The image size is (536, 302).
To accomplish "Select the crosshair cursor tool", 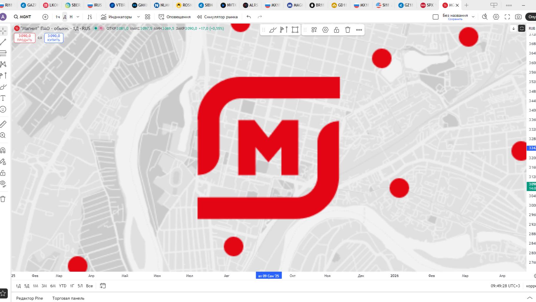I will [x=3, y=31].
